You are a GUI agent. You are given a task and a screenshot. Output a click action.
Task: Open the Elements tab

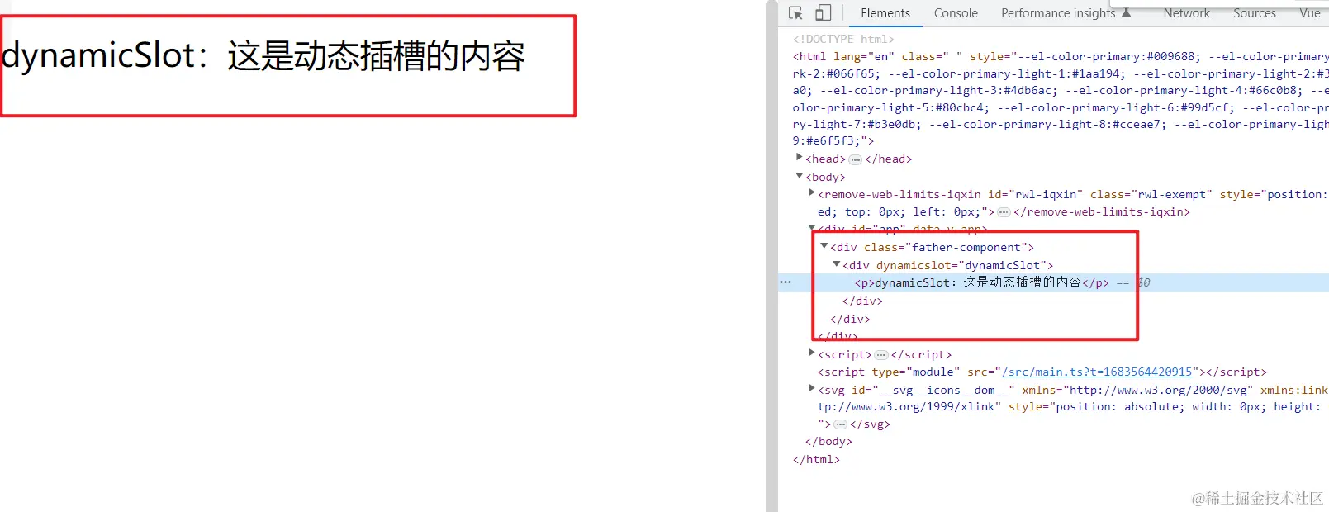click(885, 13)
